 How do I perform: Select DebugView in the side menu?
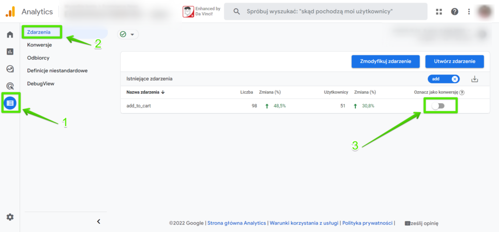coord(41,84)
